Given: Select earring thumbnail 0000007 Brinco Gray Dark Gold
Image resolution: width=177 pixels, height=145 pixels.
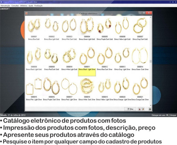Looking at the screenshot, I should (x=140, y=26).
